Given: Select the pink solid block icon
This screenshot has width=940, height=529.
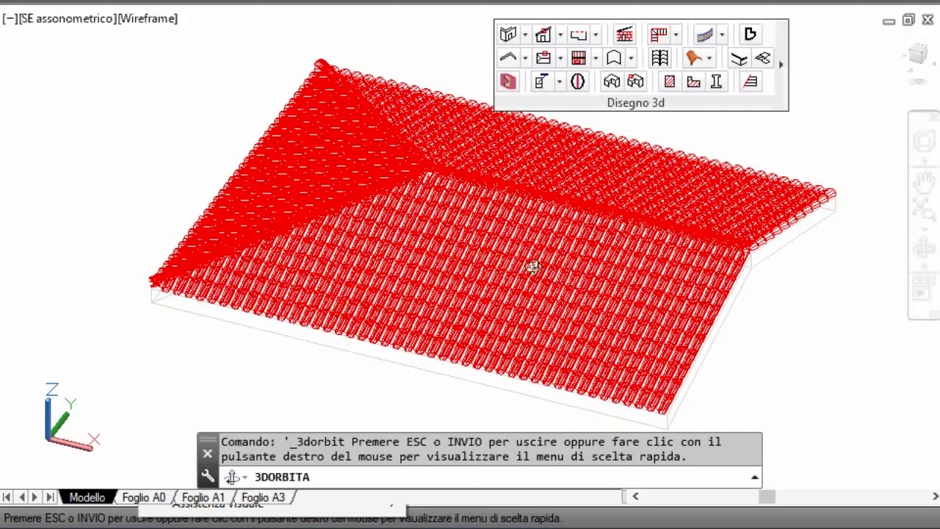Looking at the screenshot, I should [x=508, y=82].
